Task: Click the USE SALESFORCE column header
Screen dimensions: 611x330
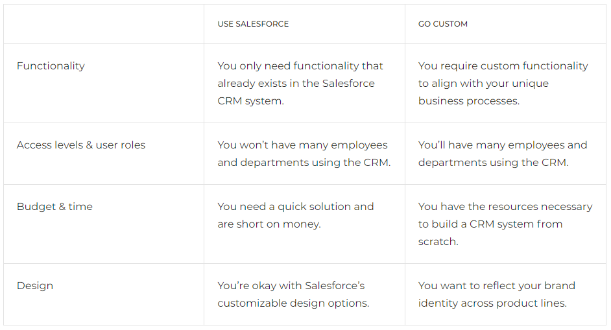Action: pyautogui.click(x=253, y=24)
